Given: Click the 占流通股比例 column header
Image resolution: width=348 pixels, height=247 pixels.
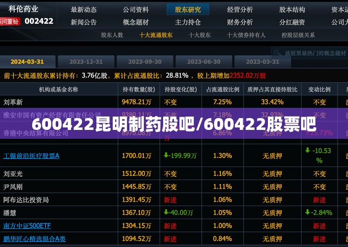Looking at the screenshot, I should pyautogui.click(x=222, y=89).
